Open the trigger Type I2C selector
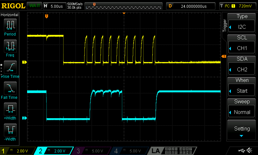 point(242,23)
